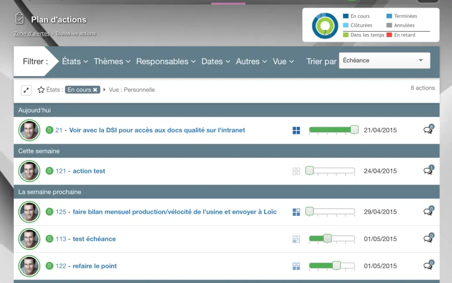This screenshot has height=283, width=452.
Task: Open action 'refaire le point' link
Action: [x=95, y=266]
